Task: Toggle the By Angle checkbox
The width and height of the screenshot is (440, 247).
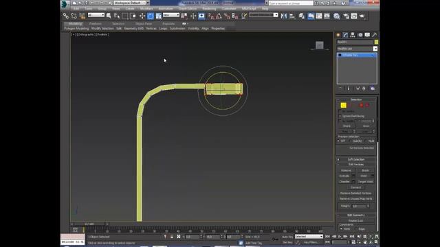Action: coord(340,121)
